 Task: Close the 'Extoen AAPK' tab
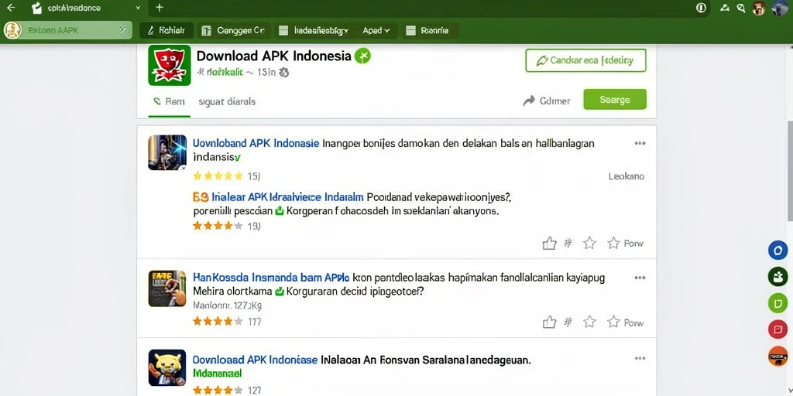[122, 30]
